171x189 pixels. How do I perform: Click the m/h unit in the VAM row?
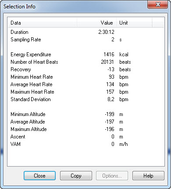click(124, 144)
